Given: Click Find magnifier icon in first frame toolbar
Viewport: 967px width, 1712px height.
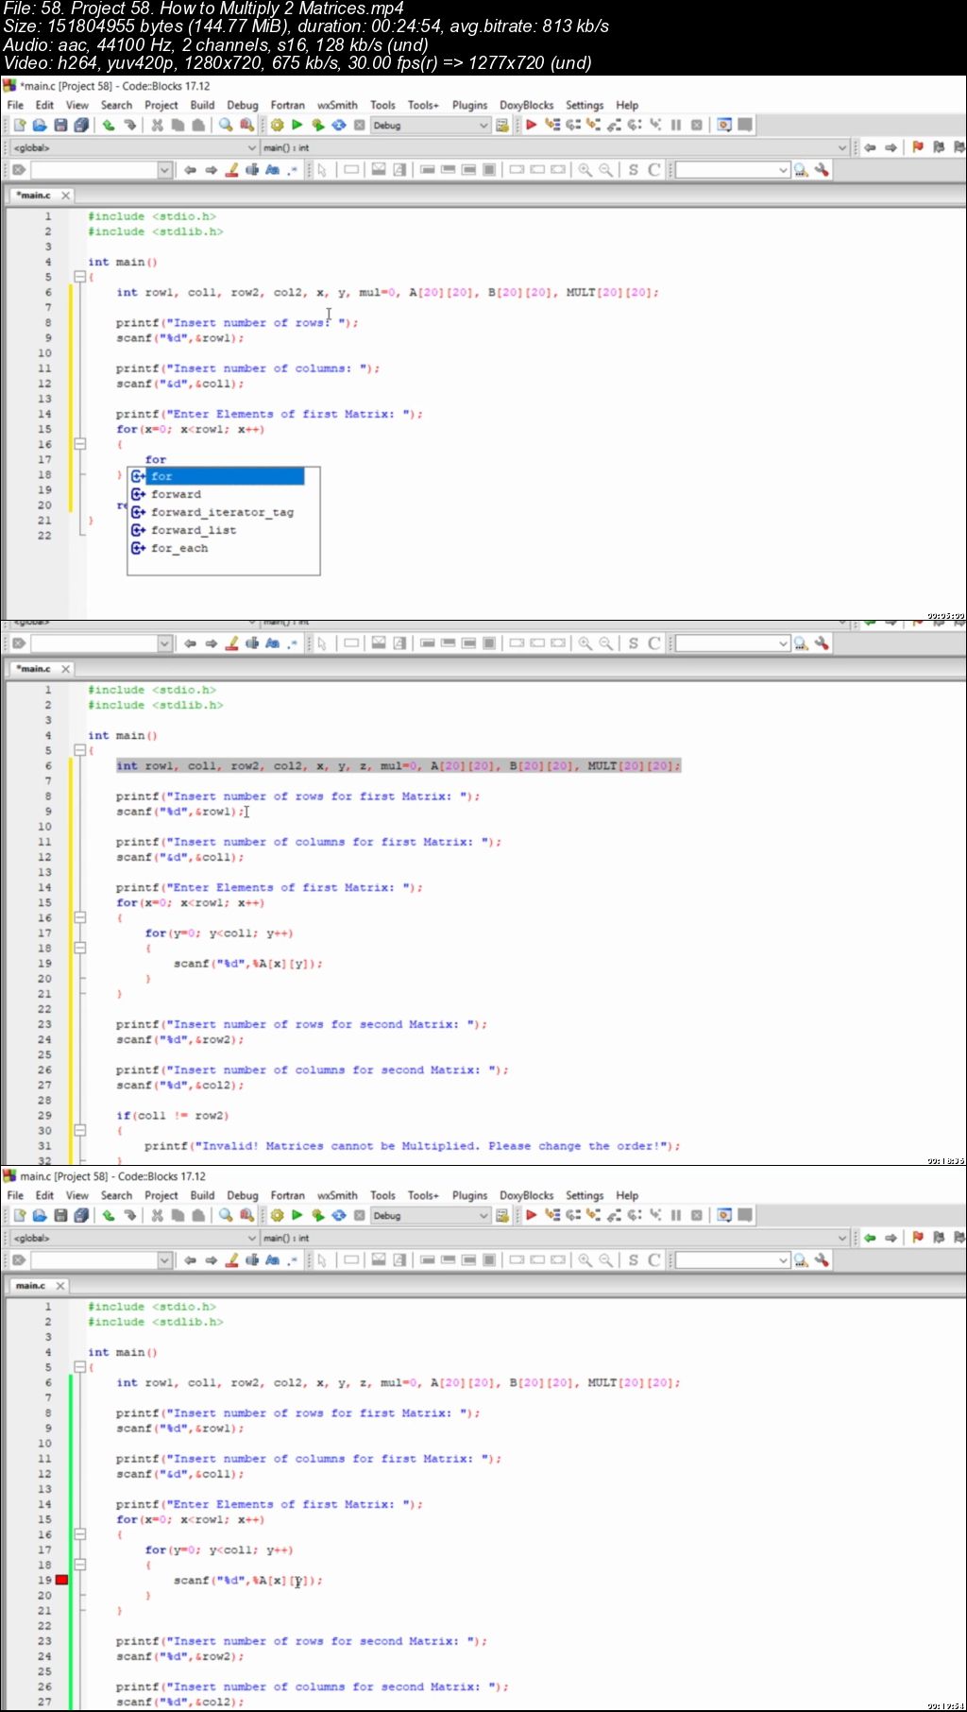Looking at the screenshot, I should (226, 125).
